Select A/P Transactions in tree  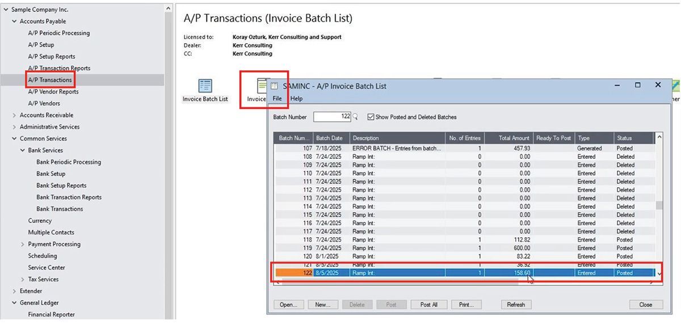tap(50, 80)
